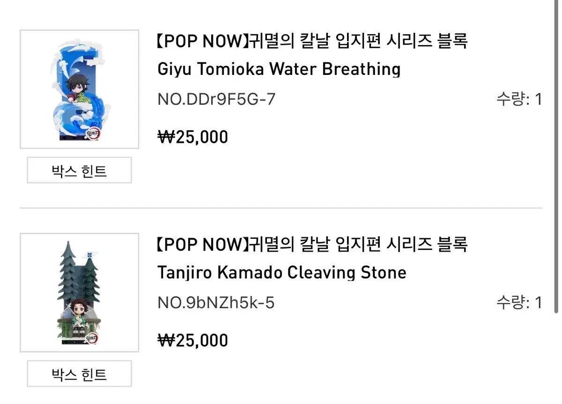Select the 귀멸의 칼날 series line above Giyu
Screen dimensions: 562x404
[311, 41]
